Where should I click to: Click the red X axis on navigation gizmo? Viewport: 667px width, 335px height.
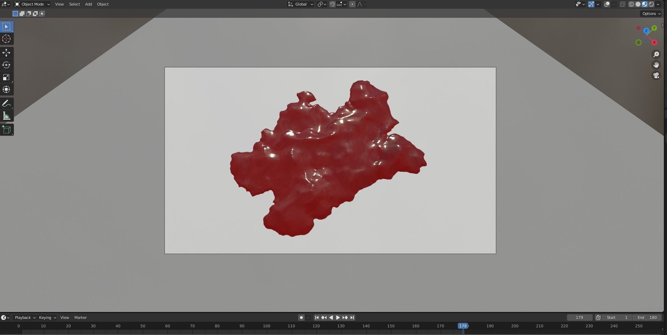pyautogui.click(x=654, y=43)
